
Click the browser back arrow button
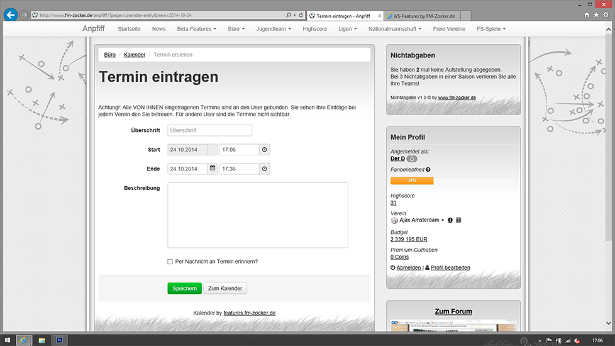(10, 14)
